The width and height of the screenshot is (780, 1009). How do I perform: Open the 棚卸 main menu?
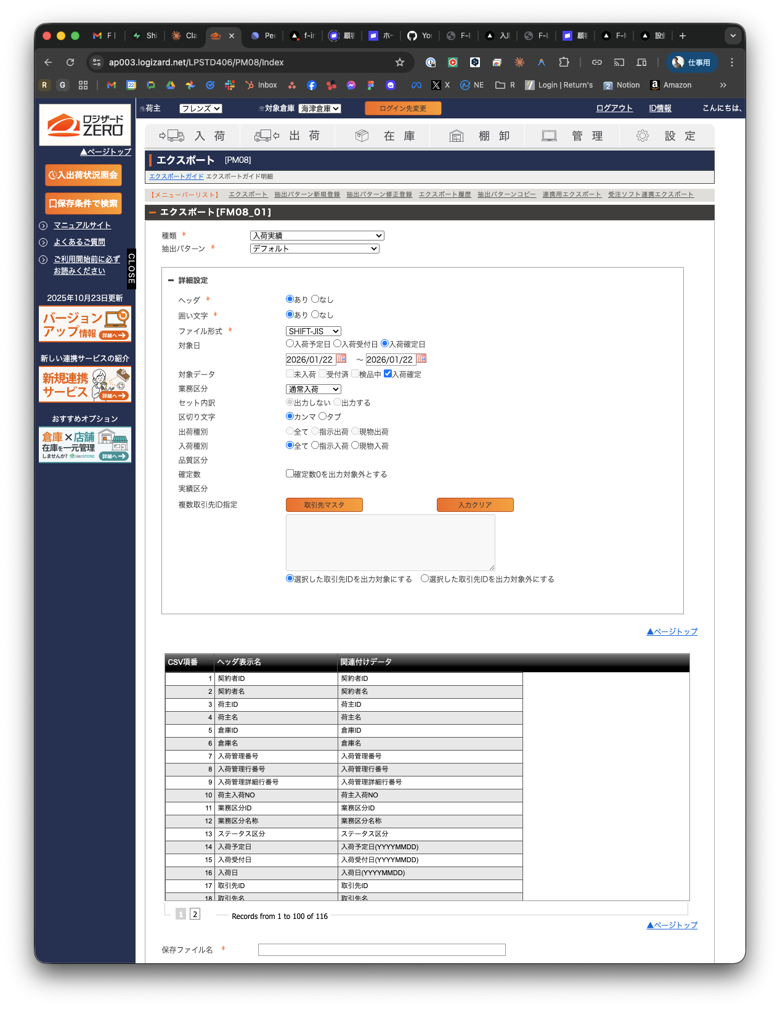[x=477, y=136]
